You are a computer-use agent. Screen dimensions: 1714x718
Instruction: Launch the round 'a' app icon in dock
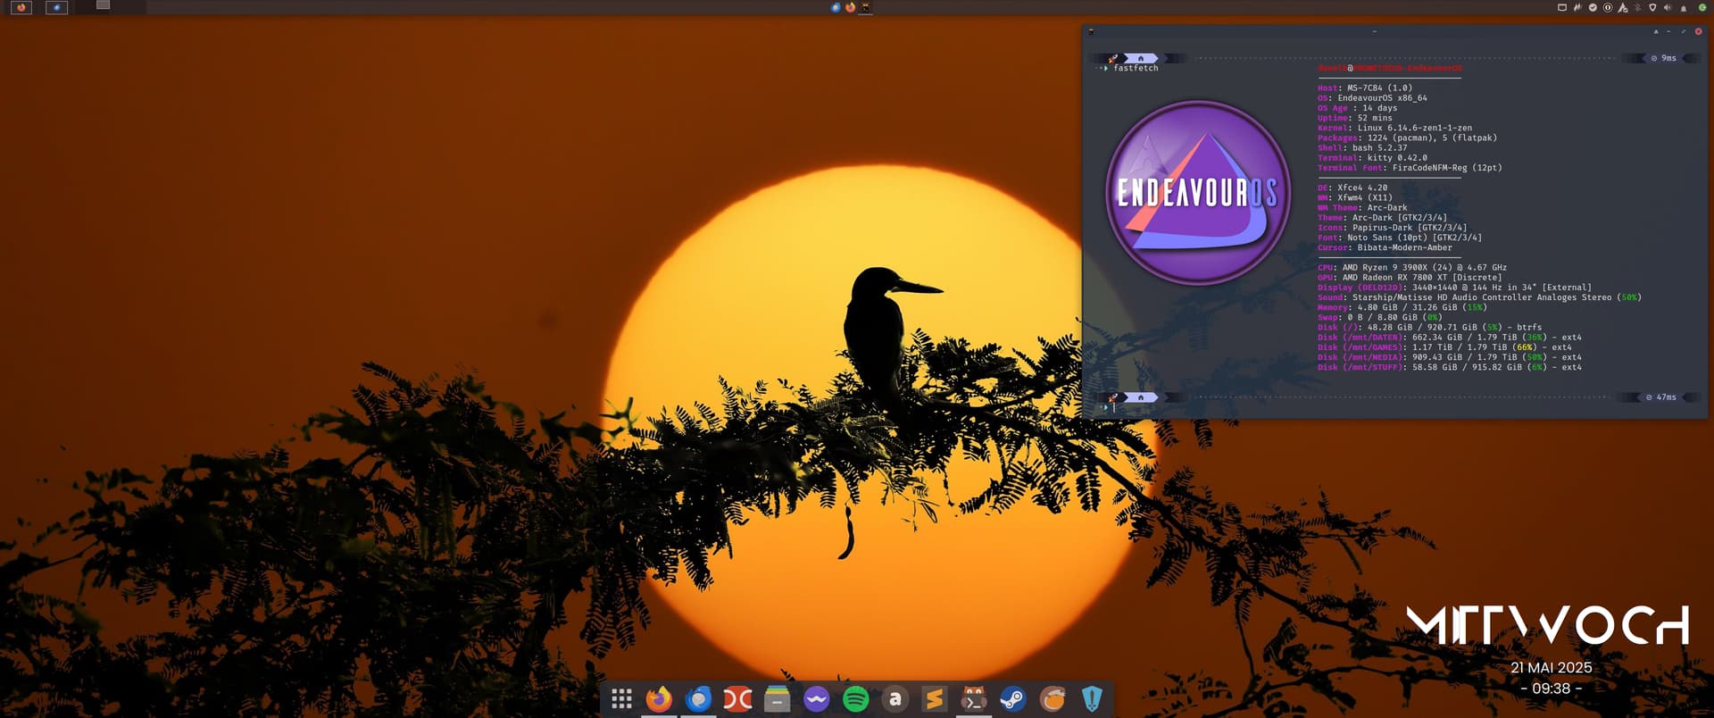(x=894, y=699)
